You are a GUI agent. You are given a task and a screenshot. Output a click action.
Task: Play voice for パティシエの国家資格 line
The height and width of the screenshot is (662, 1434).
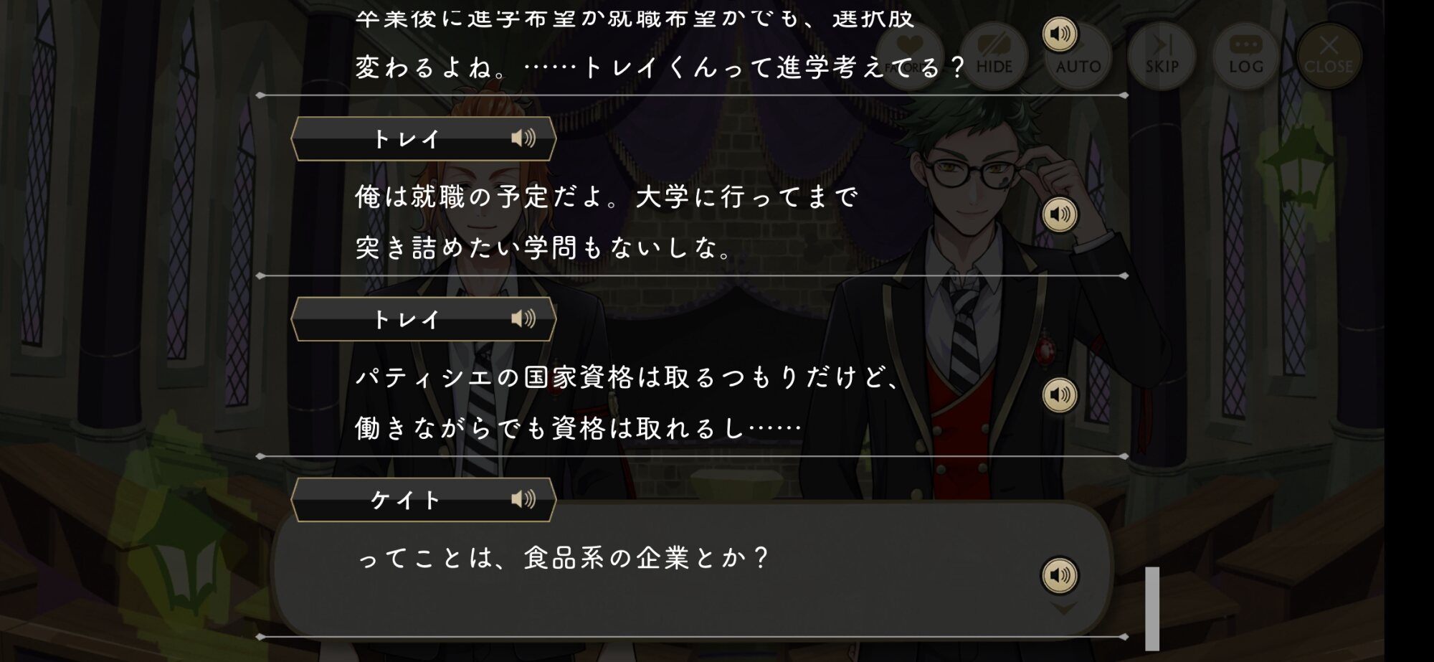tap(1060, 395)
